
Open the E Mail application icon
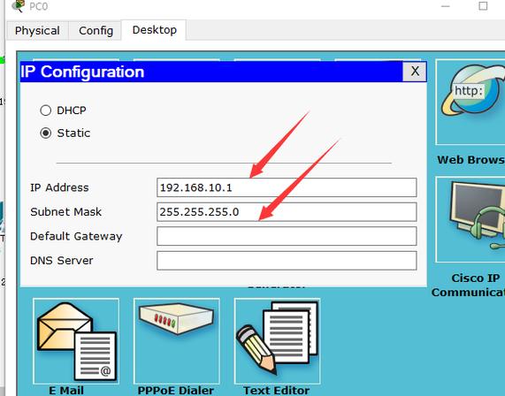coord(76,341)
